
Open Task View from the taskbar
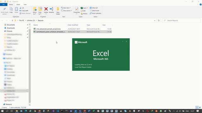point(12,111)
